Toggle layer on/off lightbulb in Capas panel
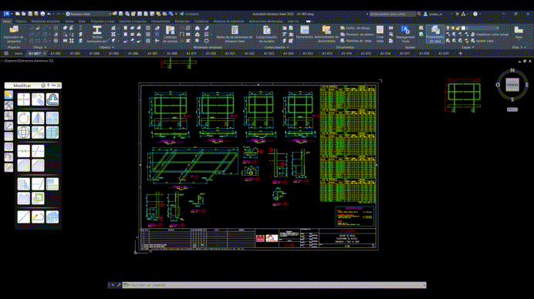Viewport: 534px width, 299px height. point(448,29)
